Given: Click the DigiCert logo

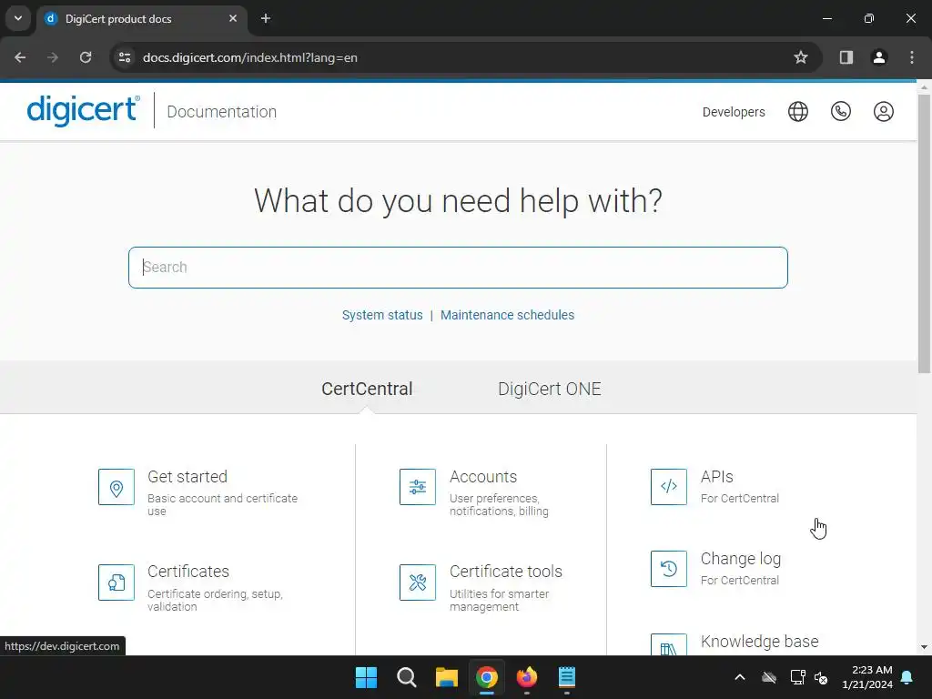Looking at the screenshot, I should [x=83, y=110].
